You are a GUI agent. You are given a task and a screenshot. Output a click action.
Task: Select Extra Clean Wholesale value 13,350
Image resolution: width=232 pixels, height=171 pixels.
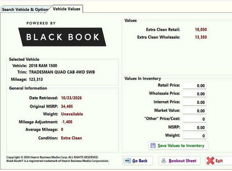pyautogui.click(x=201, y=37)
